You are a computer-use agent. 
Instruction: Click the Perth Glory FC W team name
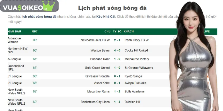(137, 40)
